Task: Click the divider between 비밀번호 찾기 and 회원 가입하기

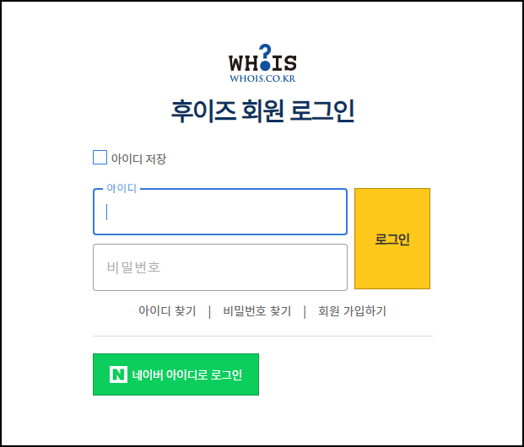Action: [305, 311]
